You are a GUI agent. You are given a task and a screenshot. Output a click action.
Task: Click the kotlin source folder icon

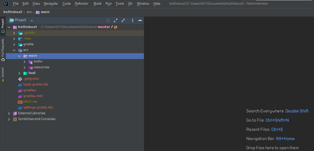[x=31, y=62]
